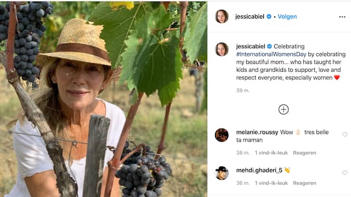Click the jessicabiel username in the header
The width and height of the screenshot is (351, 197).
pyautogui.click(x=250, y=16)
